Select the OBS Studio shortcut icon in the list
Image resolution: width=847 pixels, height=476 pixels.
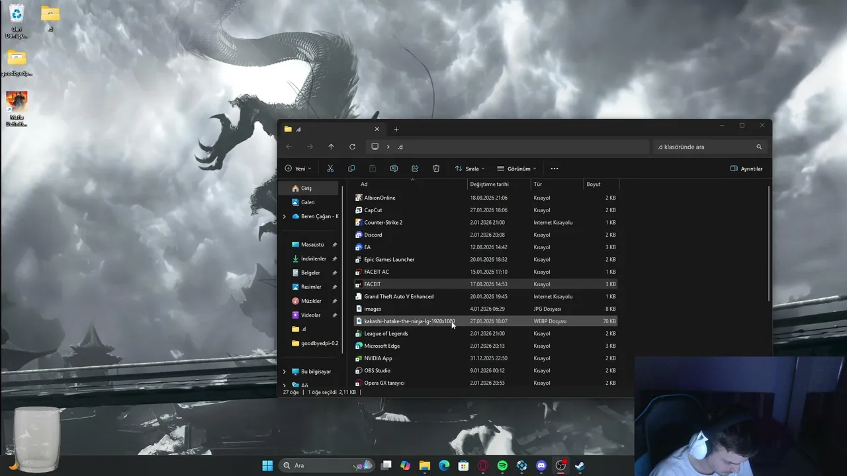[x=359, y=370]
